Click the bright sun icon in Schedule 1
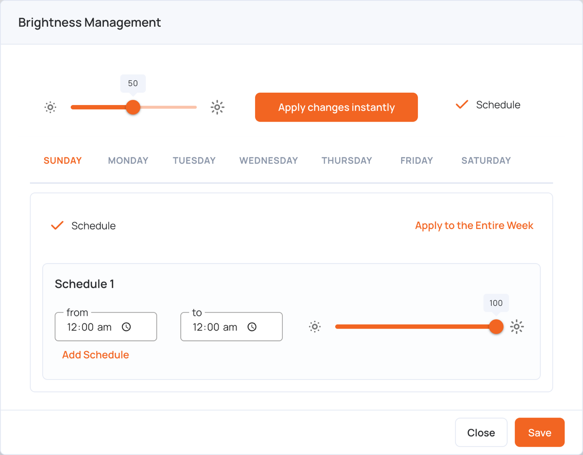The image size is (583, 455). point(517,327)
